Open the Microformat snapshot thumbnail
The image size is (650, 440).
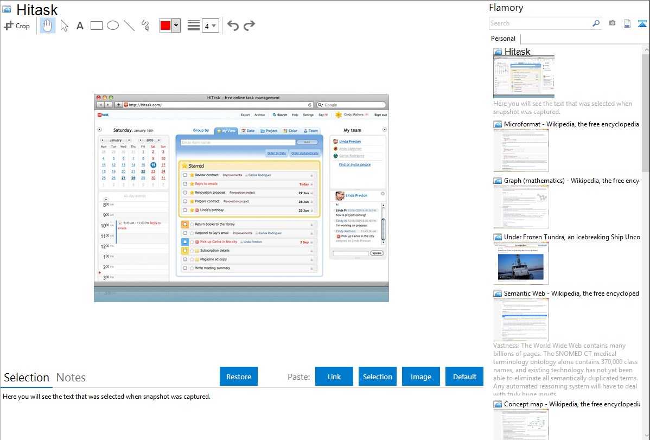521,150
